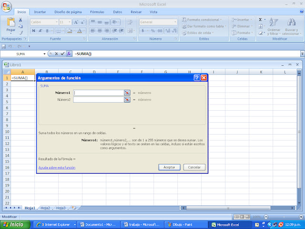305x229 pixels.
Task: Click the currency $ format icon
Action: 143,31
